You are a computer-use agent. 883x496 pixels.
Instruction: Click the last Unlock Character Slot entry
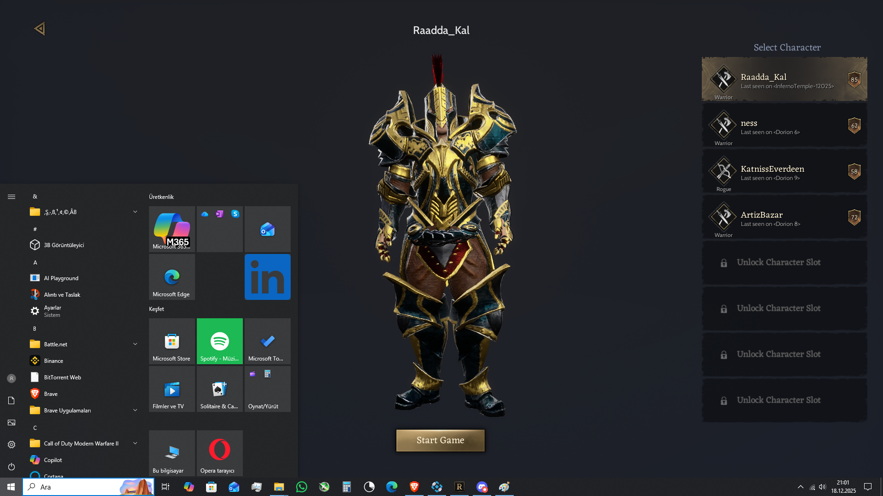point(784,400)
